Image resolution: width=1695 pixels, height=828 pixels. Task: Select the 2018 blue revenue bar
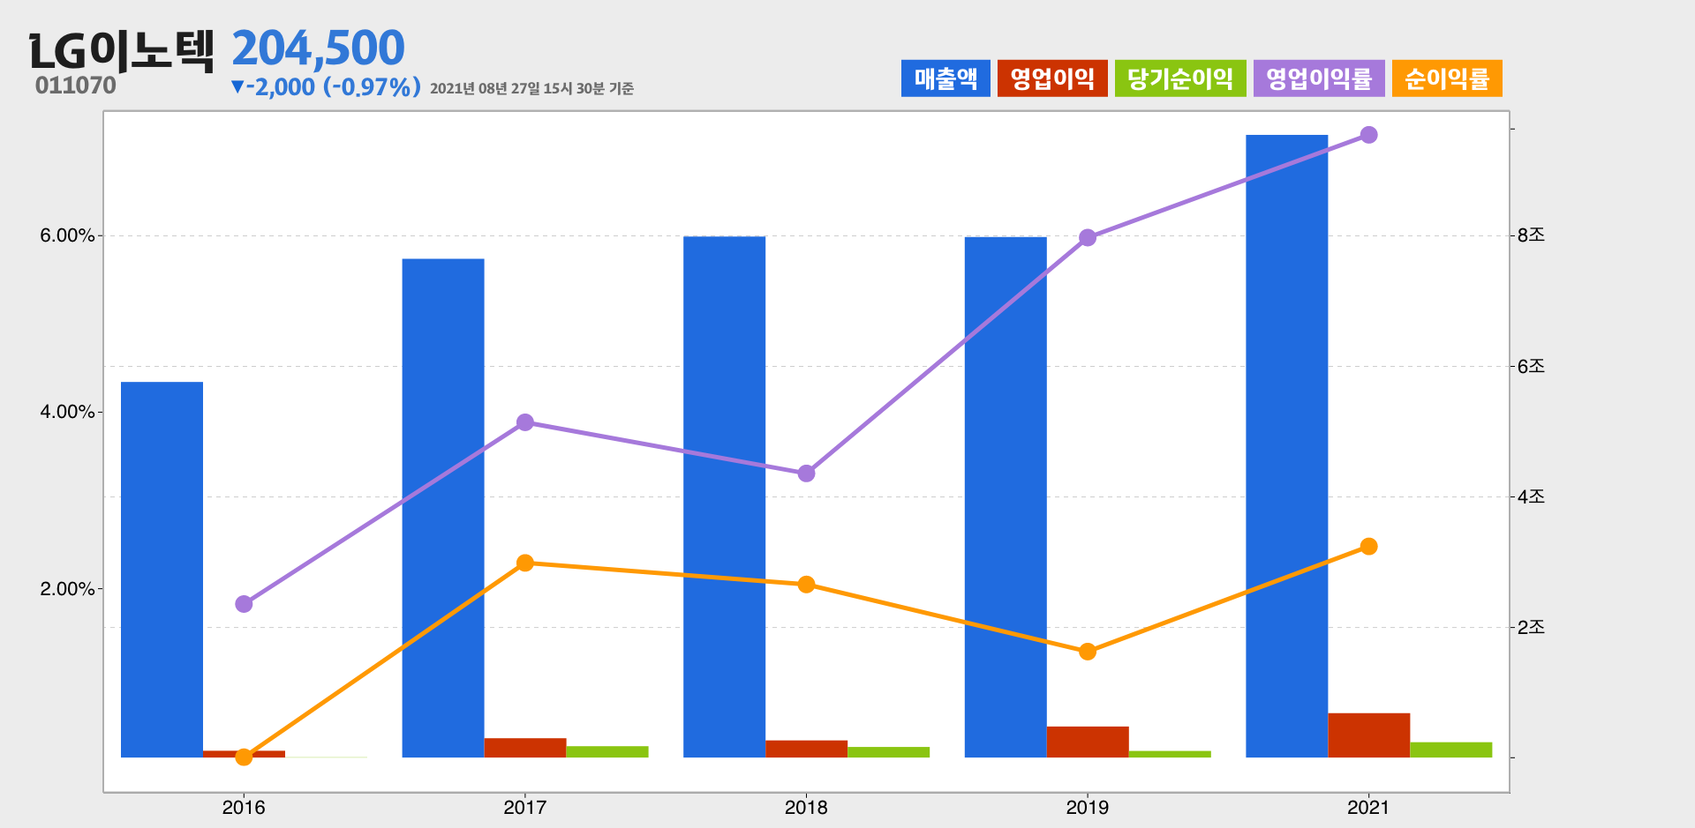coord(724,496)
